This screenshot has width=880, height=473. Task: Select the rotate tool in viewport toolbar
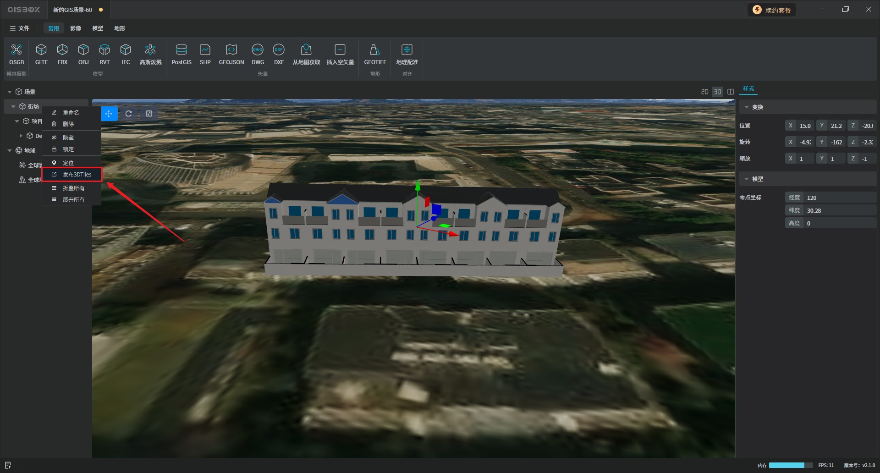point(129,114)
